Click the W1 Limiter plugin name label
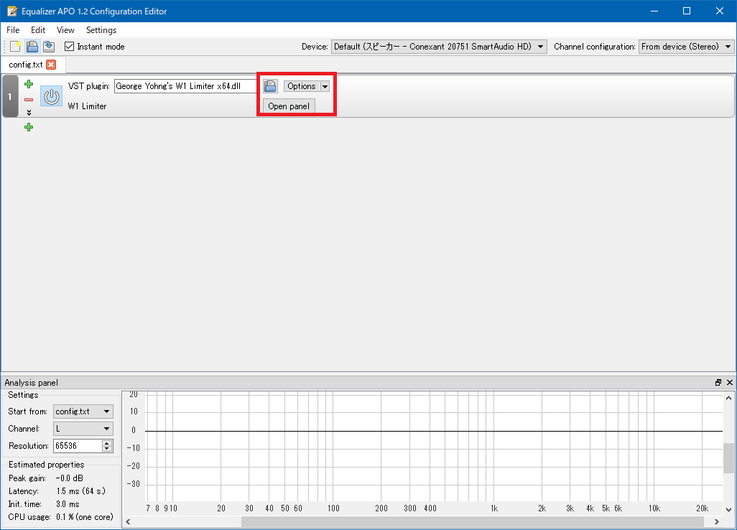 87,106
